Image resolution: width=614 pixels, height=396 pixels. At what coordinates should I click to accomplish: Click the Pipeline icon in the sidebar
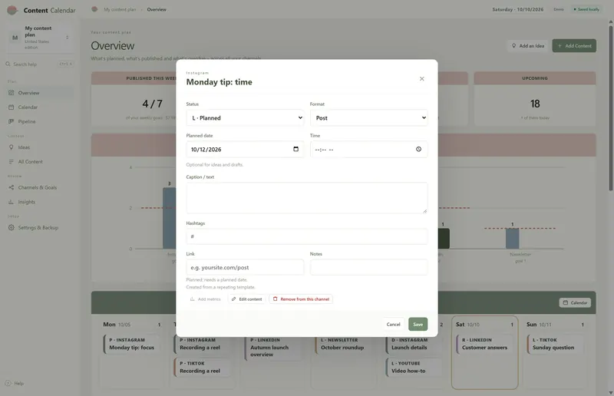click(x=11, y=121)
